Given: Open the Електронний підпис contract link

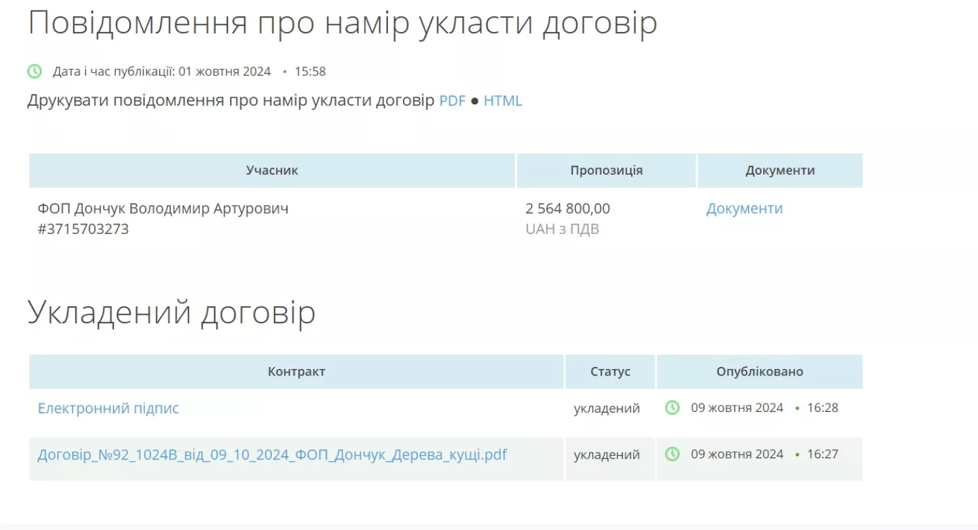Looking at the screenshot, I should pos(108,408).
